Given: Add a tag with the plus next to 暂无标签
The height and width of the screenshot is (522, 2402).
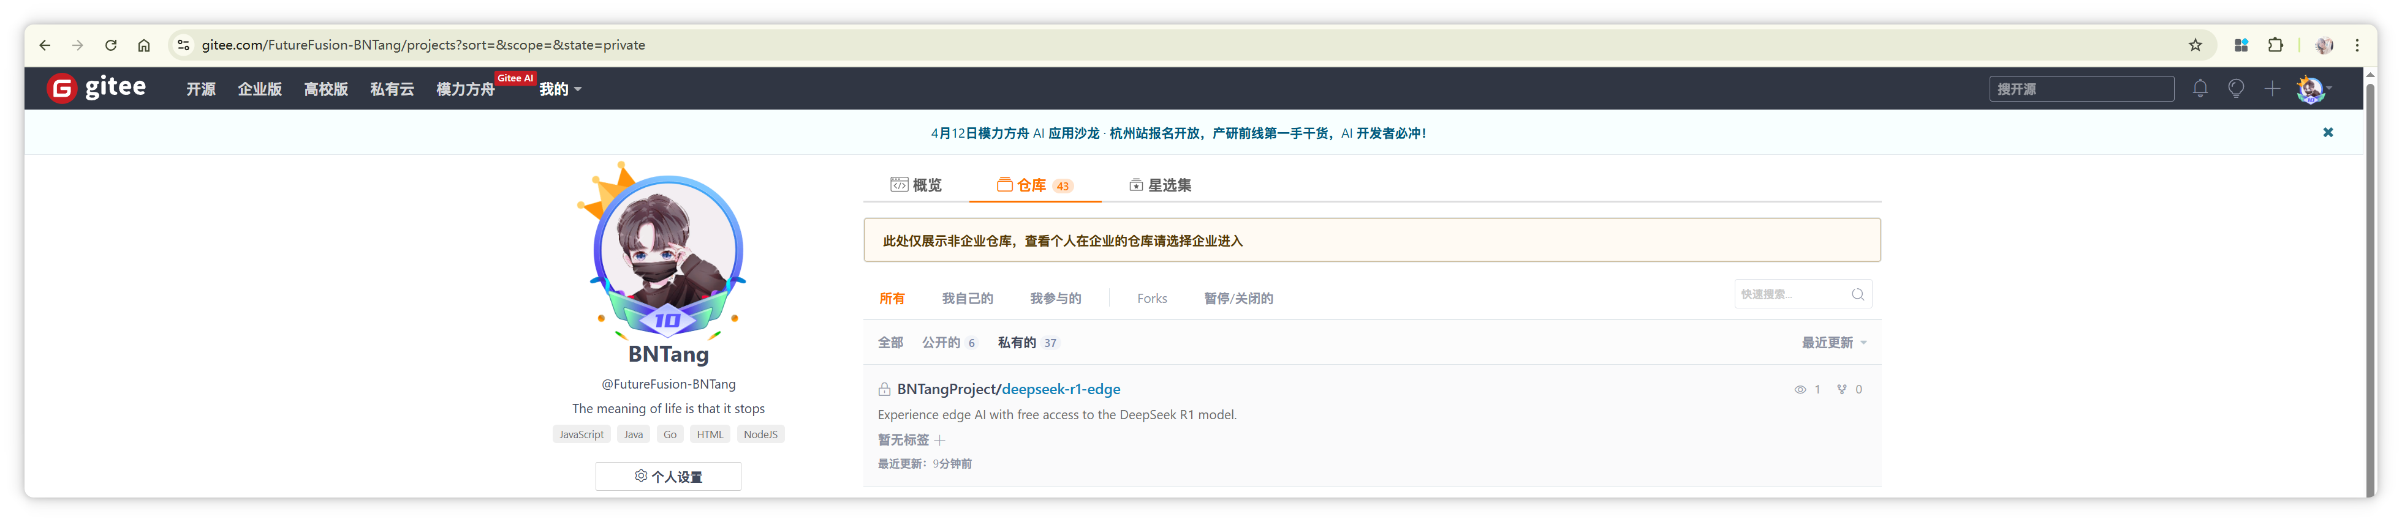Looking at the screenshot, I should coord(940,439).
